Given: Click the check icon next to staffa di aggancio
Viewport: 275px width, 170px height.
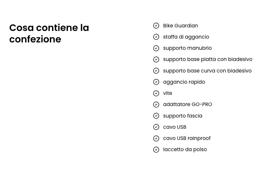Looking at the screenshot, I should (156, 37).
